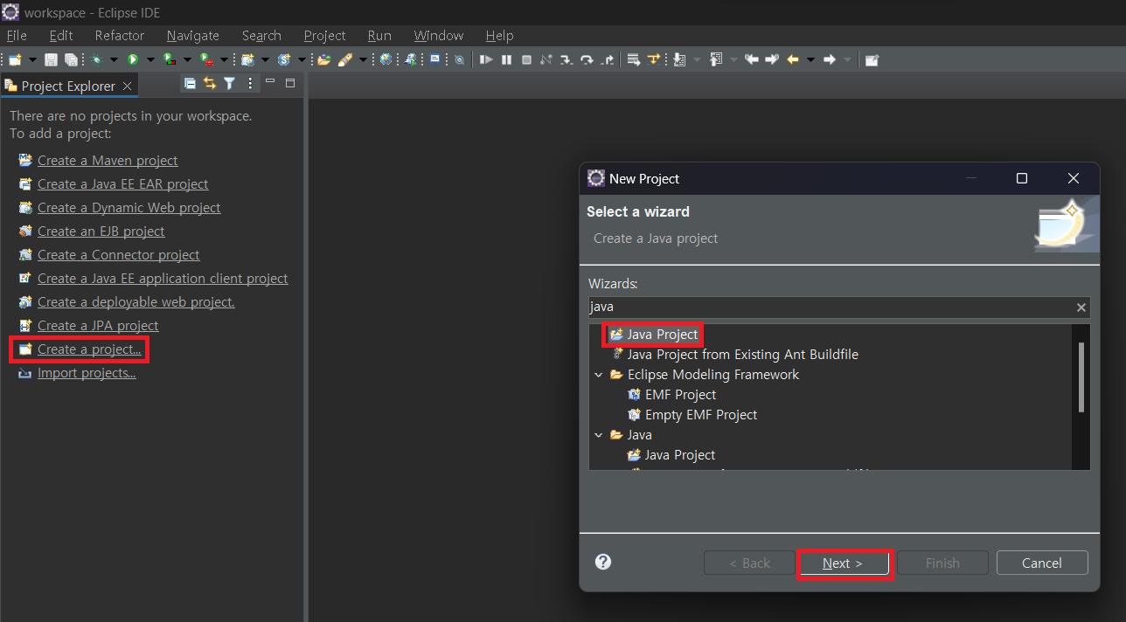1126x622 pixels.
Task: Click the Resume debug icon
Action: 486,59
